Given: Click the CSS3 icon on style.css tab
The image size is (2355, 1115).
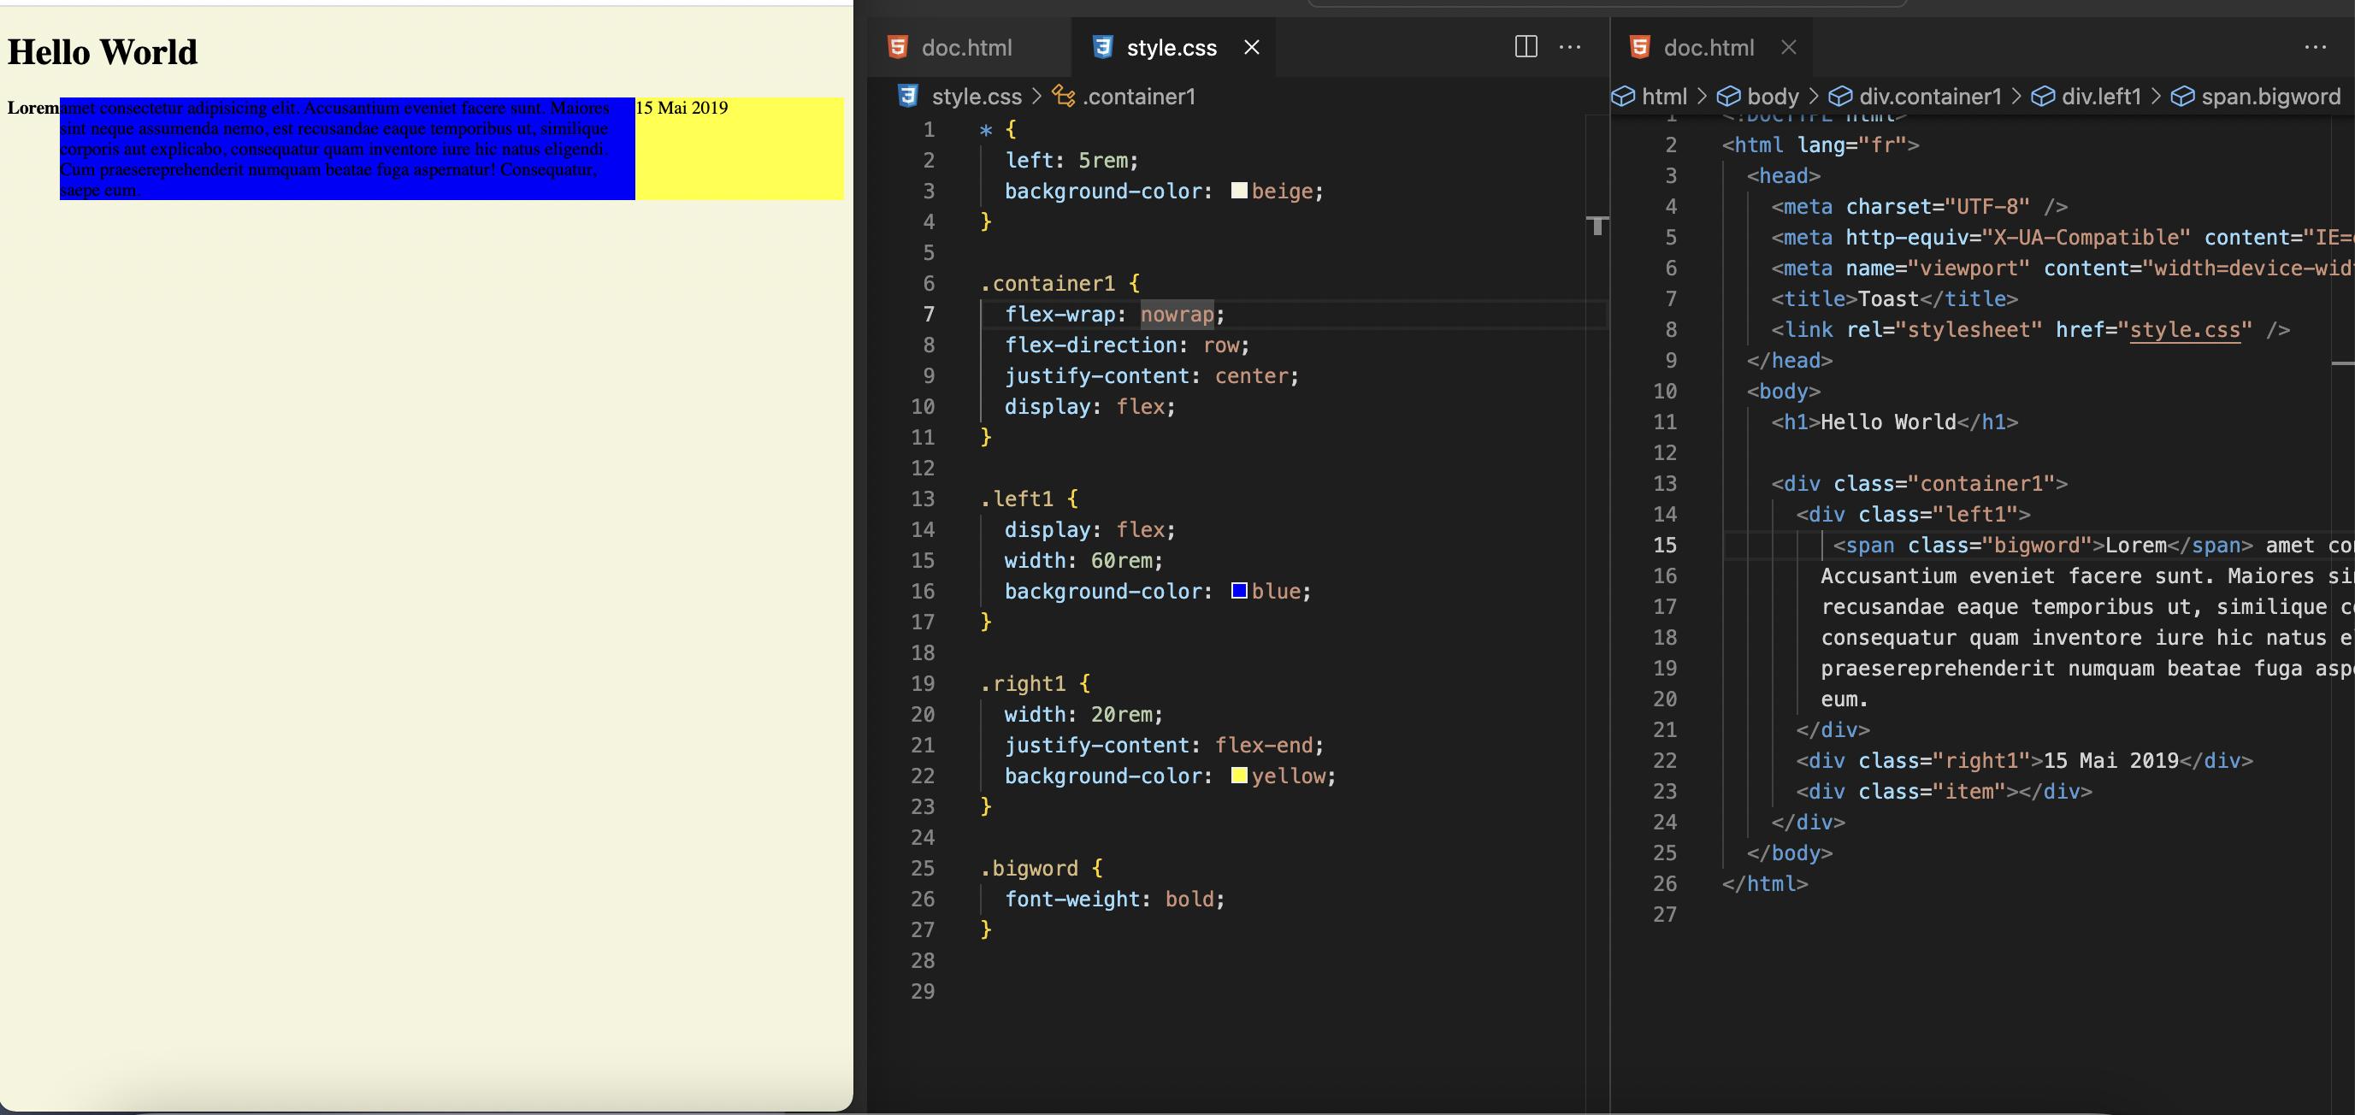Looking at the screenshot, I should (x=1102, y=47).
